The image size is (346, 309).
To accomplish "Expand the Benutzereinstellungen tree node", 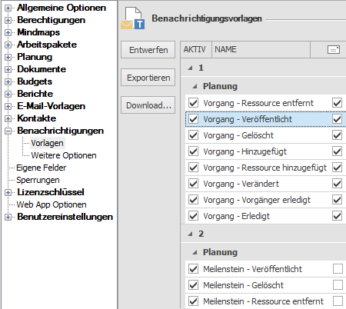I will click(8, 217).
